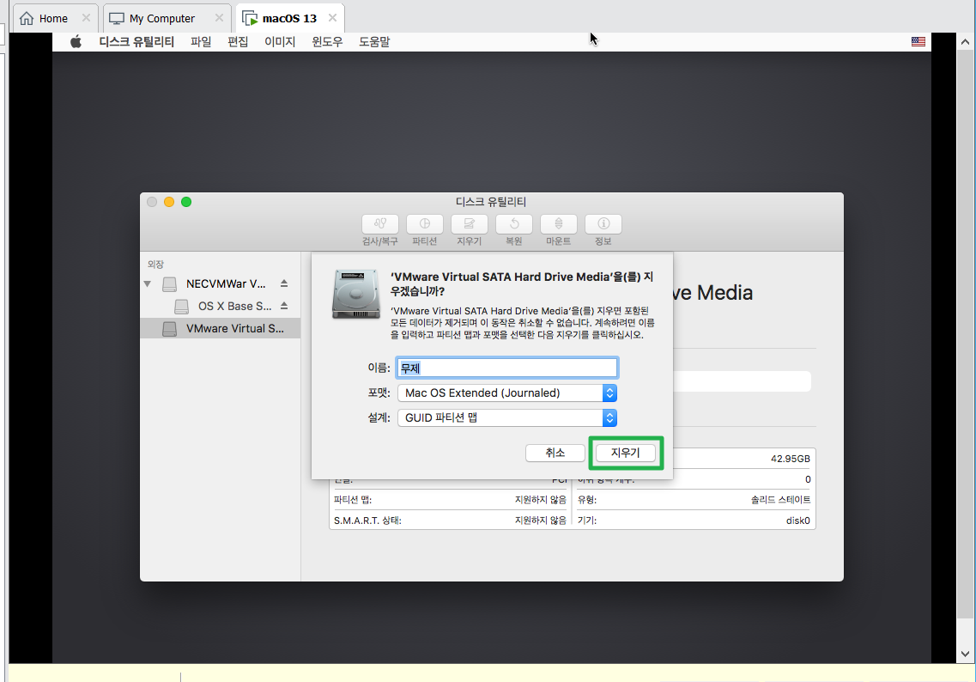Image resolution: width=976 pixels, height=682 pixels.
Task: Close the My Computer tab
Action: pyautogui.click(x=219, y=18)
